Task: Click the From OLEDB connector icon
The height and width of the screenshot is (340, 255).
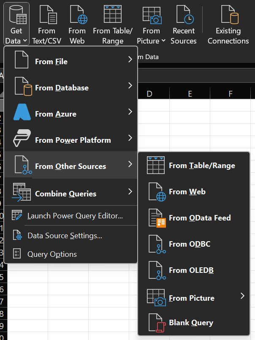Action: coord(157,270)
